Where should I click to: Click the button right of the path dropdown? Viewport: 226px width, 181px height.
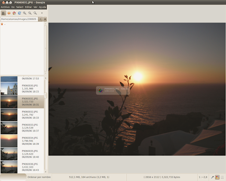45,19
